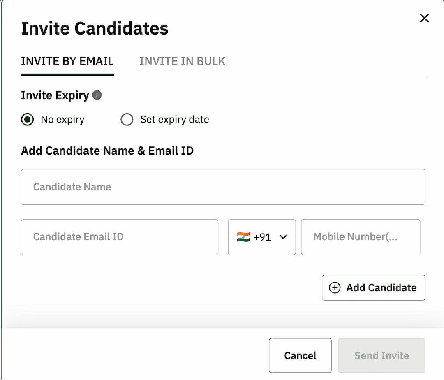Focus the Mobile Number input field
The width and height of the screenshot is (444, 380).
pos(360,237)
